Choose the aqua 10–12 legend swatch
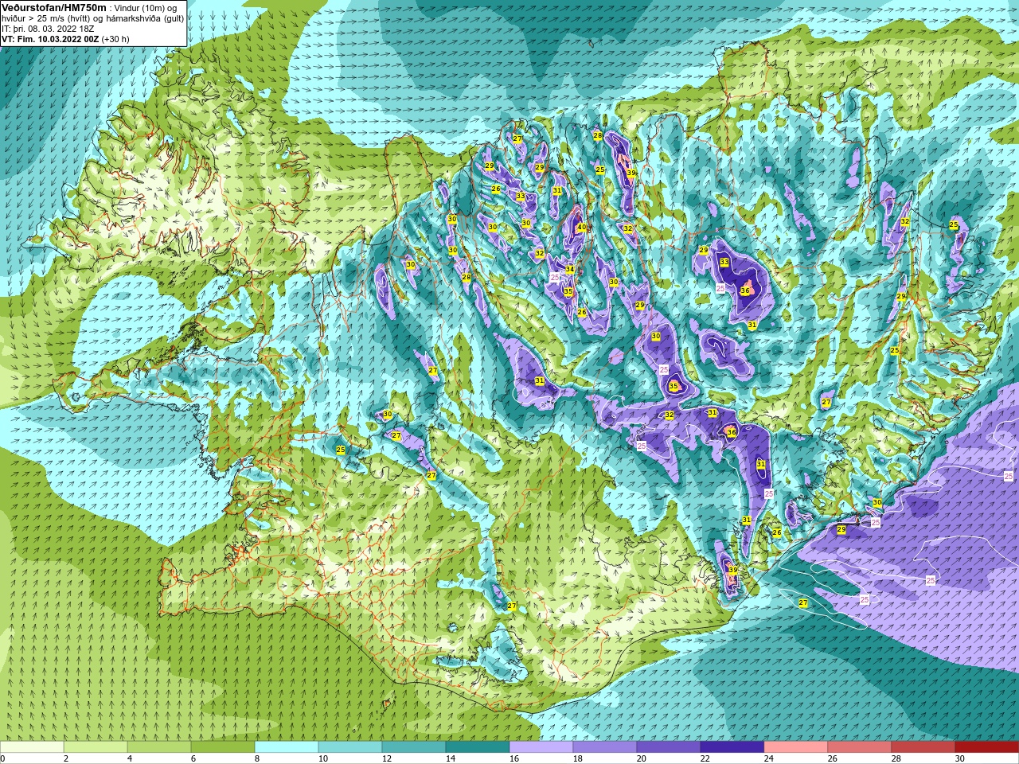Screen dimensions: 1019x764 (350, 747)
